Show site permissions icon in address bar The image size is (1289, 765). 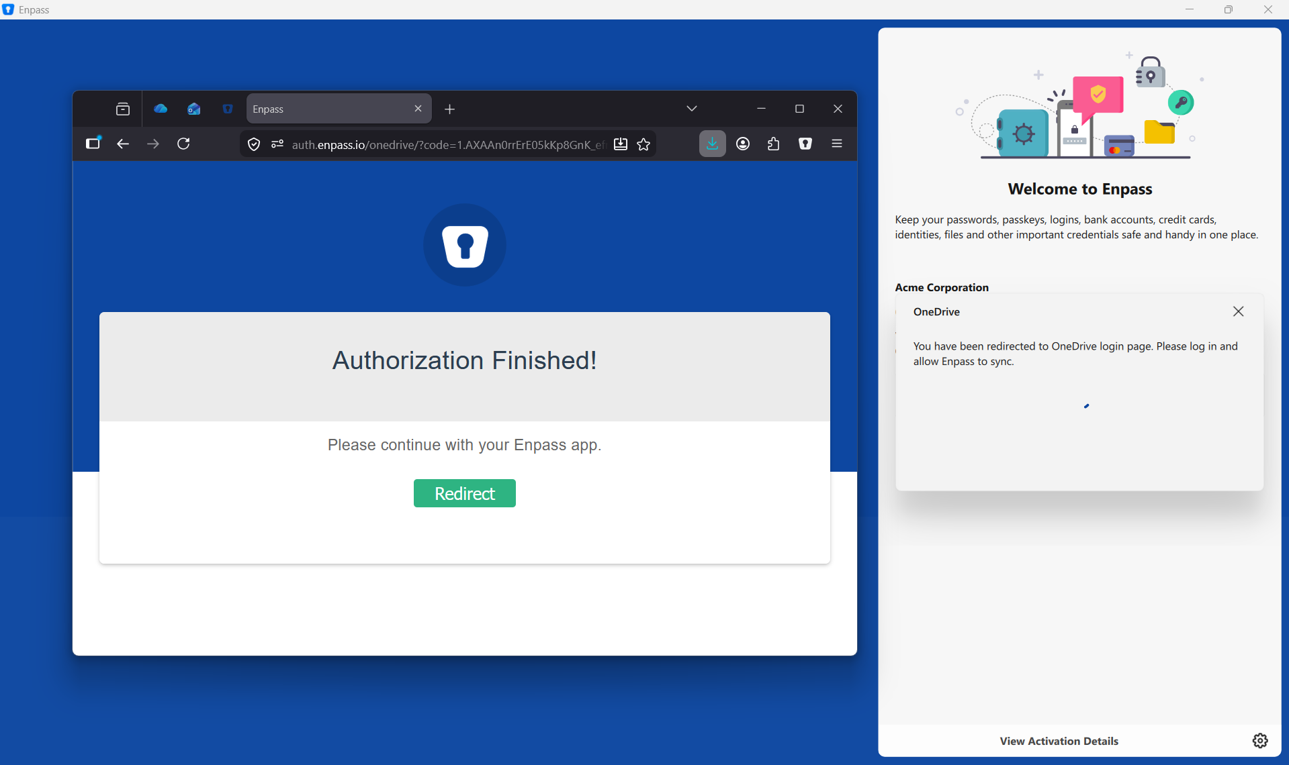click(277, 144)
